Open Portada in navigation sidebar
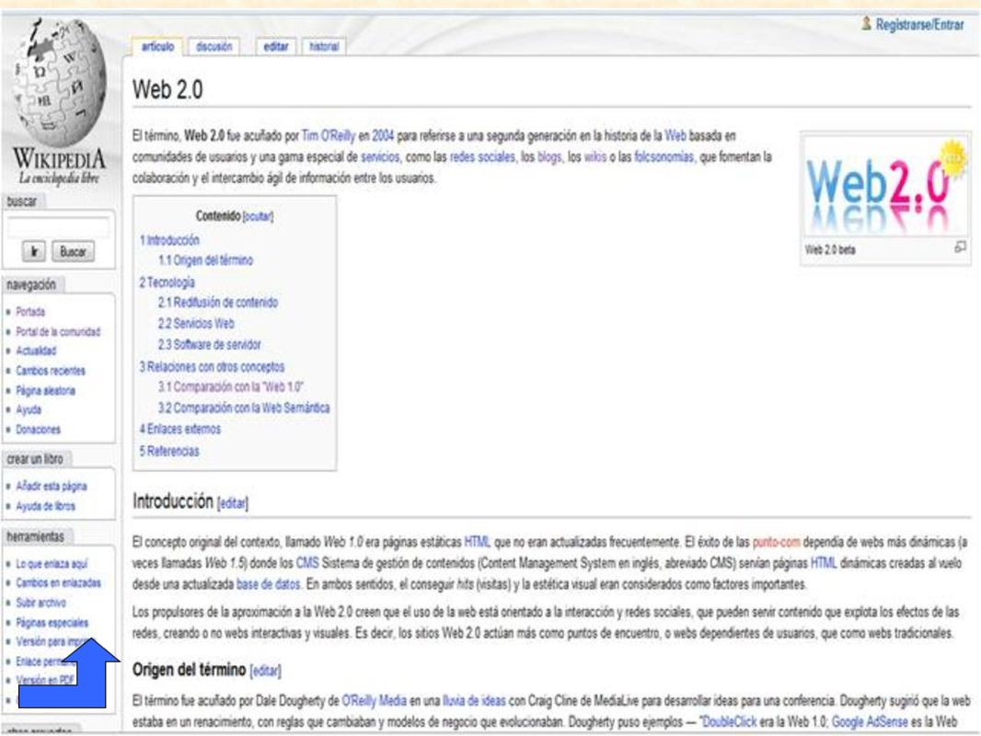This screenshot has width=981, height=736. (x=30, y=311)
